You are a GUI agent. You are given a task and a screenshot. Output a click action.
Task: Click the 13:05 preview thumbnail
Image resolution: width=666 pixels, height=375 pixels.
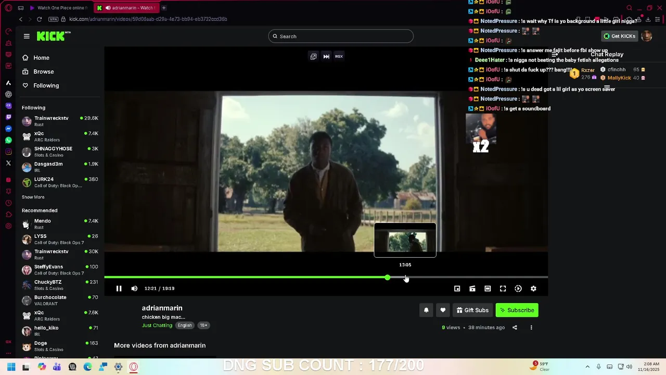click(x=405, y=240)
